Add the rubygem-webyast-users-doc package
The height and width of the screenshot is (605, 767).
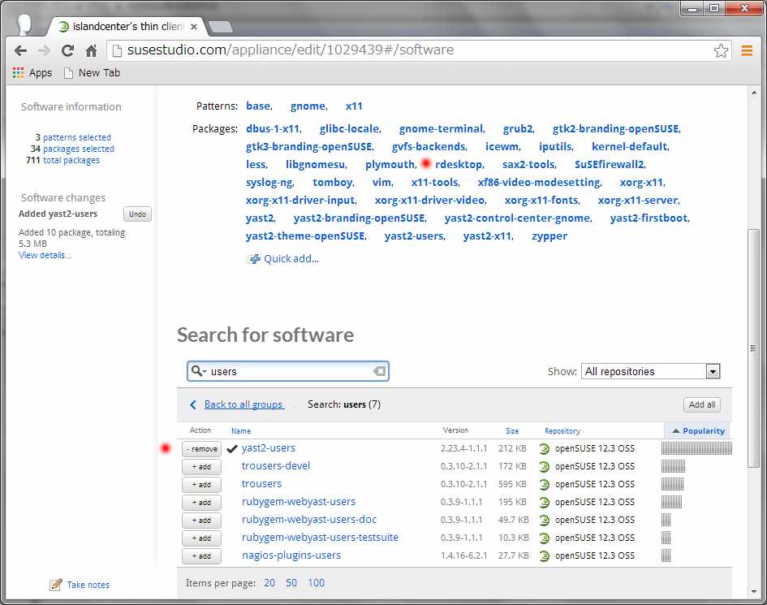click(x=201, y=521)
